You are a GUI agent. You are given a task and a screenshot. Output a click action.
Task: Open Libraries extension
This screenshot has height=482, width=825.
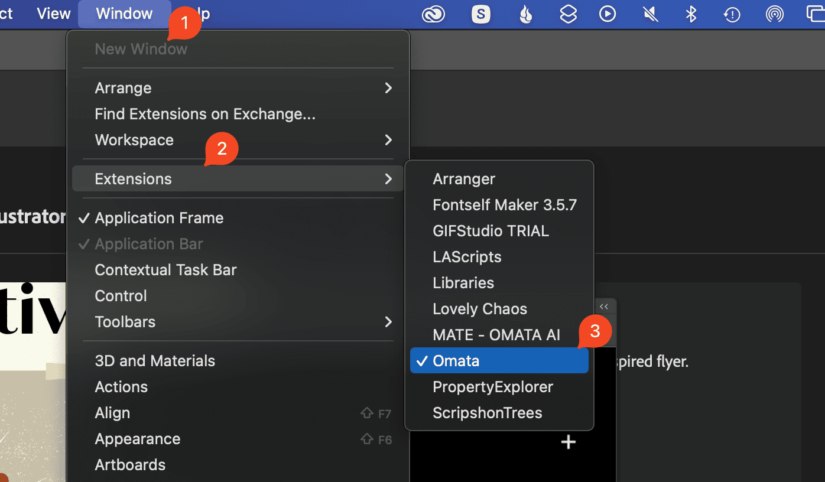point(499,283)
